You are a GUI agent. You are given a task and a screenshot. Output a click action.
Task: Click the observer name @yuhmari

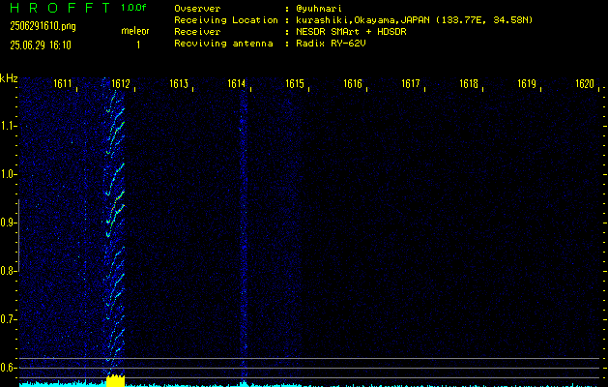(319, 9)
